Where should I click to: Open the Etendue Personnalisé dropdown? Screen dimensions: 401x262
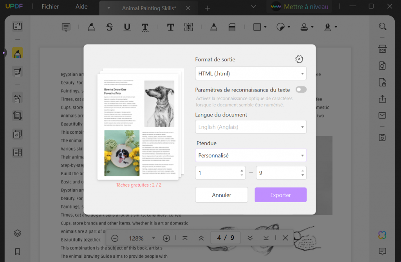click(x=251, y=156)
